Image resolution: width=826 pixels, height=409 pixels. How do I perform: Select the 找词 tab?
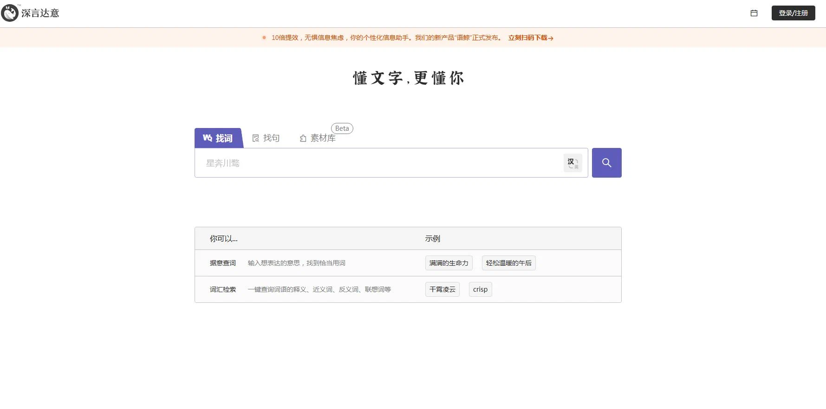pyautogui.click(x=218, y=138)
